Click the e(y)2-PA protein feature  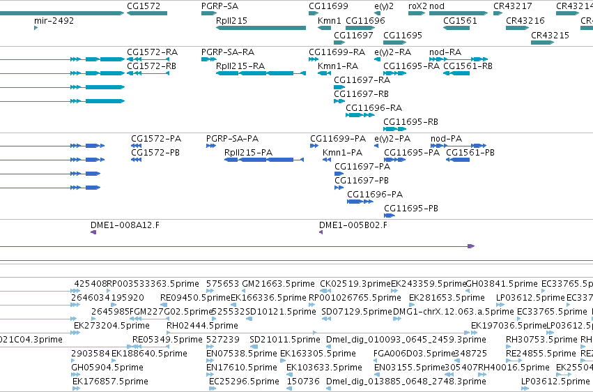click(376, 146)
